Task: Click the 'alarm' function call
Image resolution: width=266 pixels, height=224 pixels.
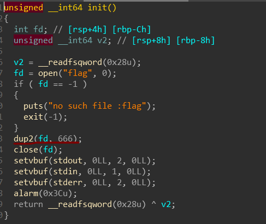Action: [x=26, y=193]
